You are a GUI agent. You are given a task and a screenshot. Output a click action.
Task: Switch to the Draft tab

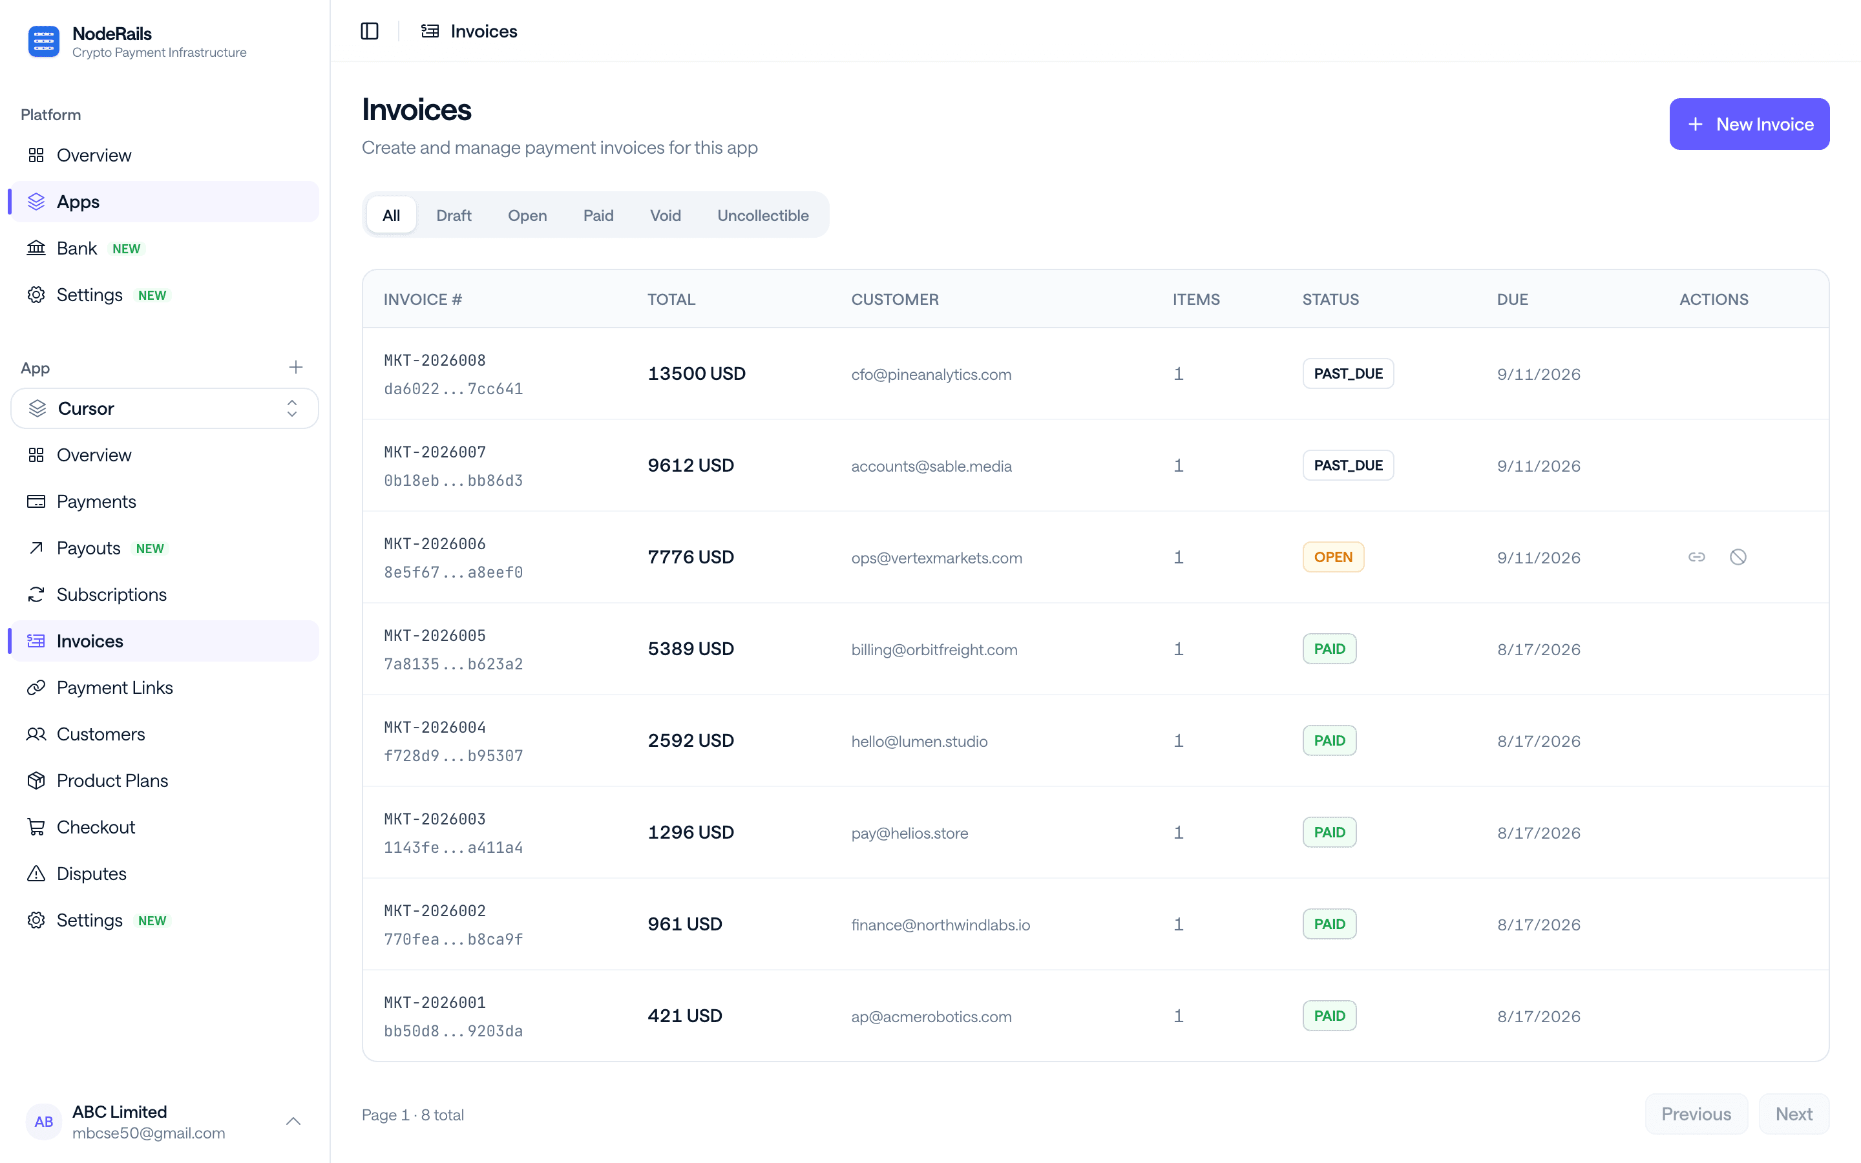(454, 215)
